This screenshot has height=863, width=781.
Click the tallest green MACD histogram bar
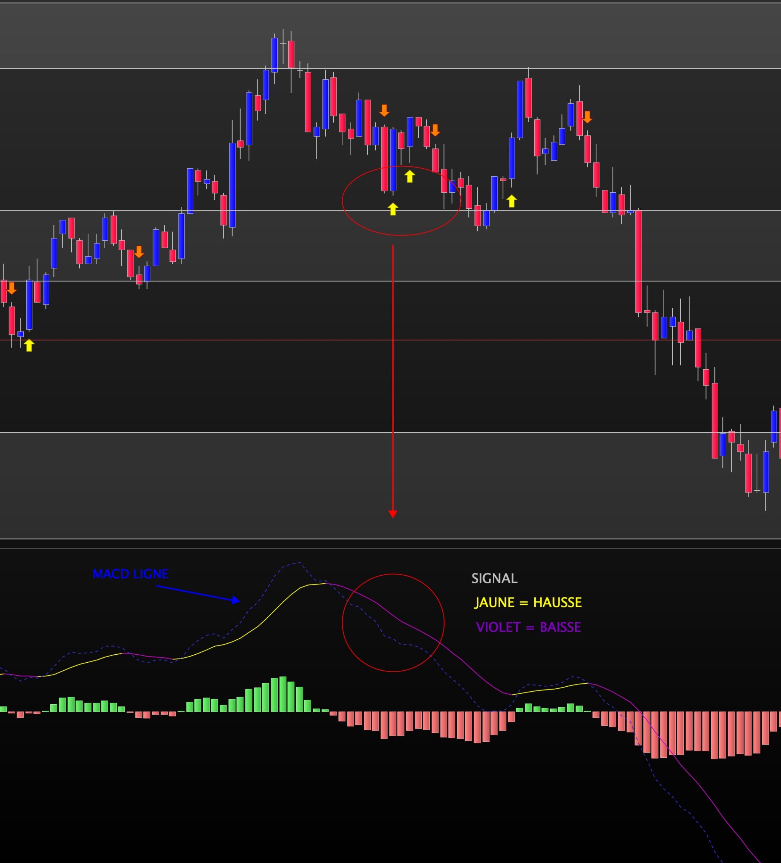pos(283,694)
